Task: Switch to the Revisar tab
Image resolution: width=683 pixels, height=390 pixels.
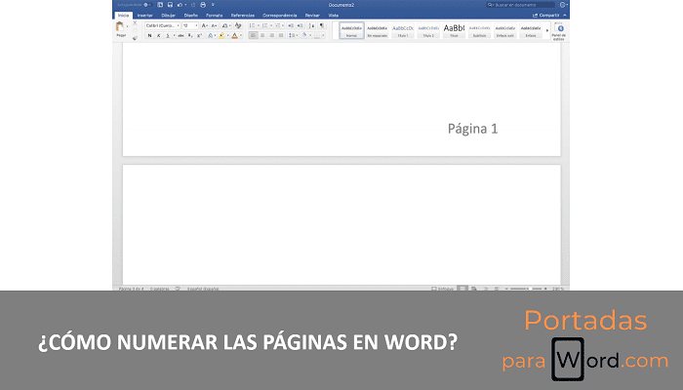Action: pos(312,16)
